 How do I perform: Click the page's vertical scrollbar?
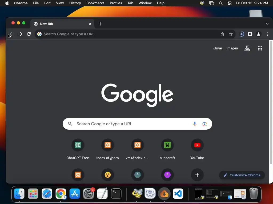[x=271, y=102]
